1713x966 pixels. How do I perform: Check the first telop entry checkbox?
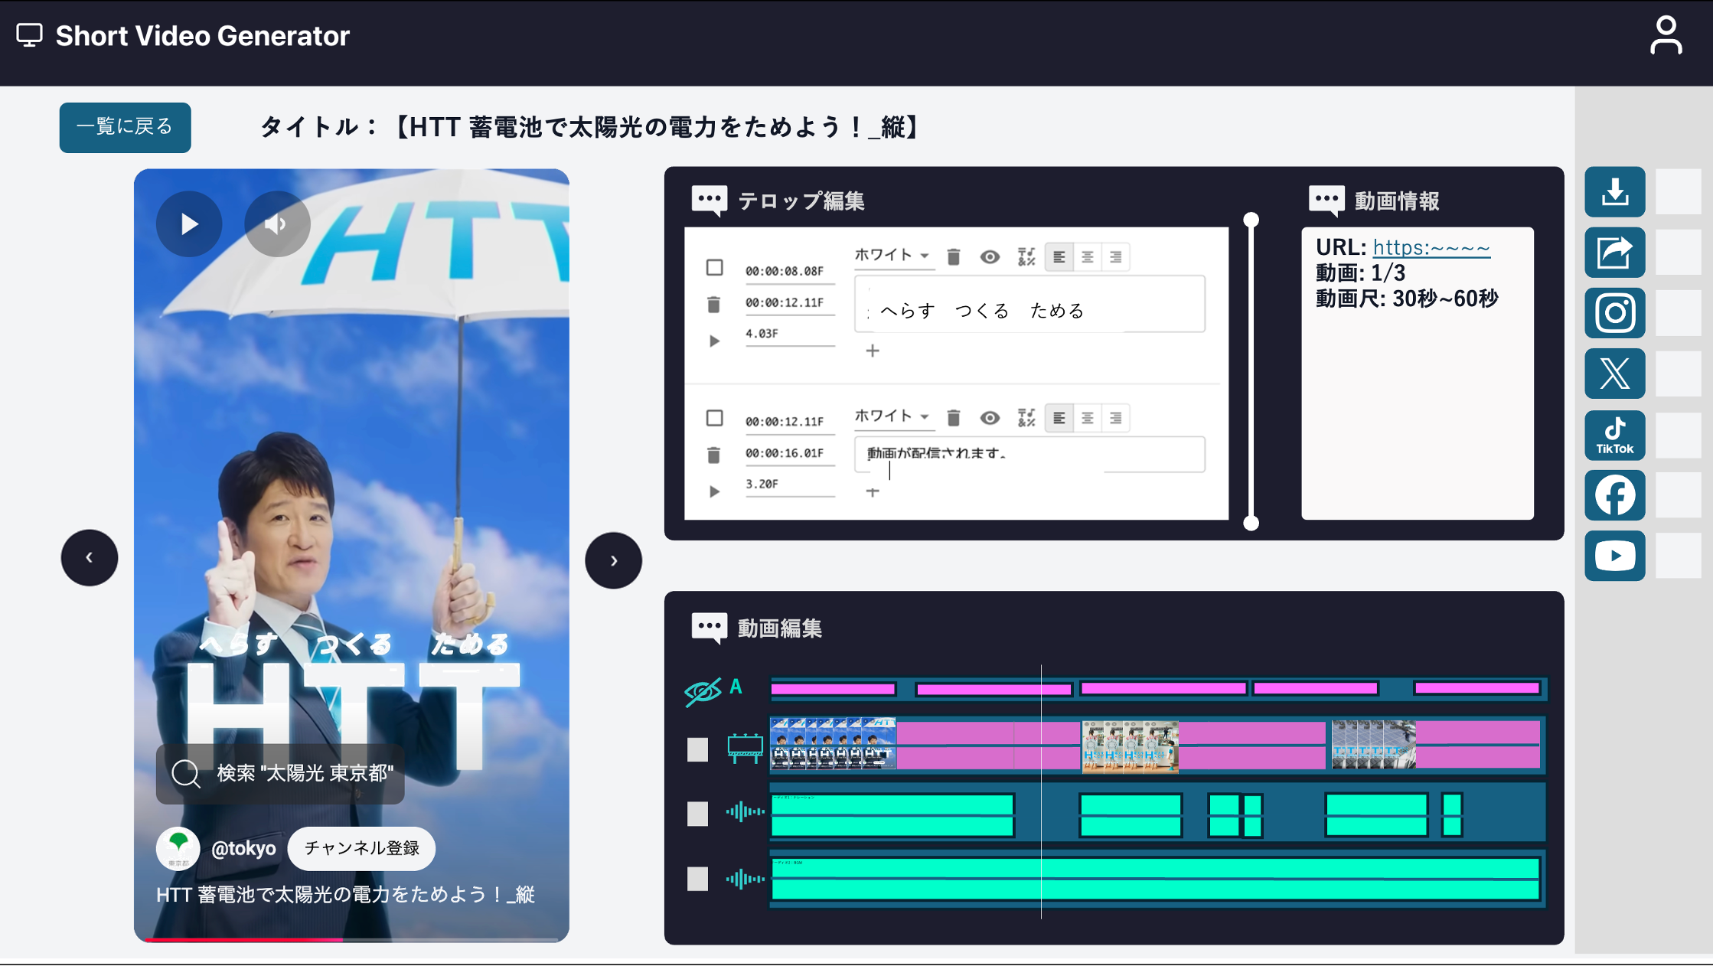714,267
